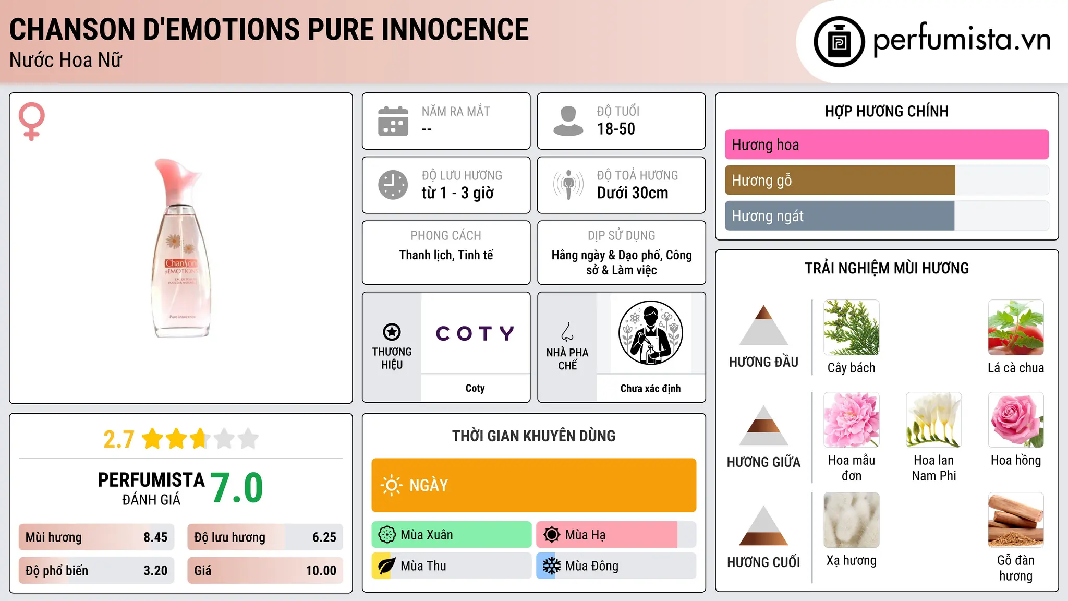
Task: Click the Mùi hương 8.45 score bar
Action: click(96, 537)
